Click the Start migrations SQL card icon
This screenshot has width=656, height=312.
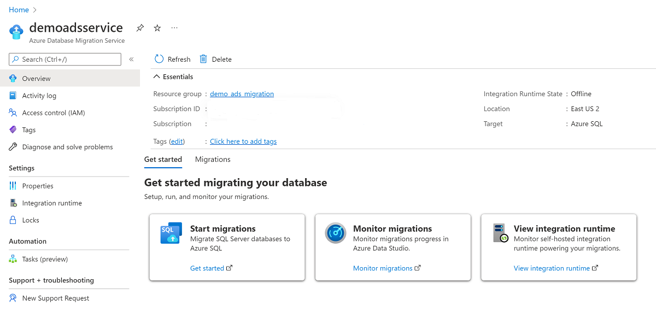171,233
